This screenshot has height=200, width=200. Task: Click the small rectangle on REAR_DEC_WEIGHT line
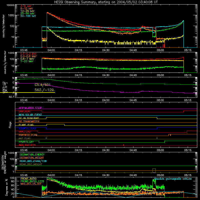point(154,170)
